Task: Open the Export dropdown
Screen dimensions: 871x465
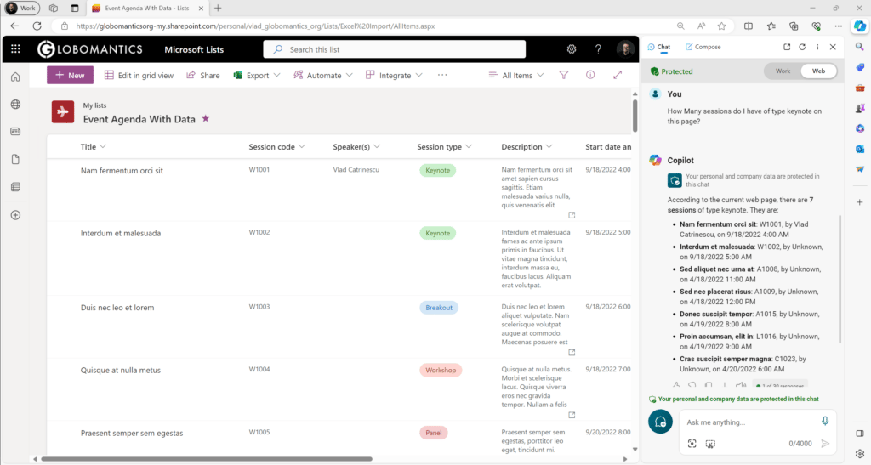Action: click(257, 75)
